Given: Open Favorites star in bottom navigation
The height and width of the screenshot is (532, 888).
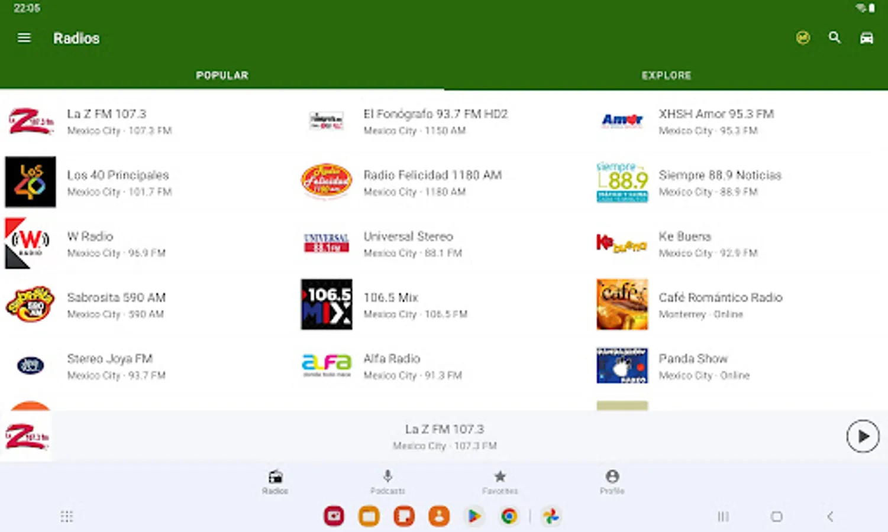Looking at the screenshot, I should 500,482.
